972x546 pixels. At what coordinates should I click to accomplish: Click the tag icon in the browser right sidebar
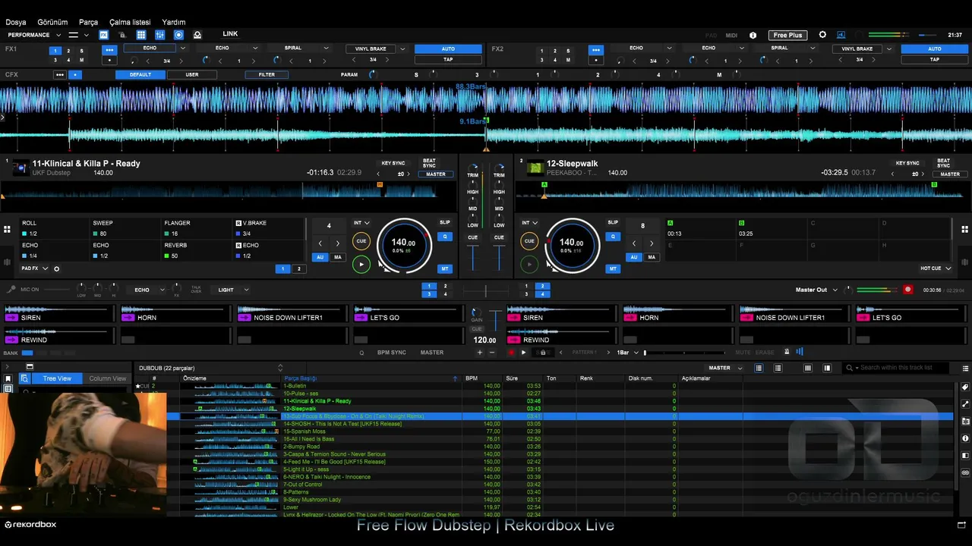965,388
